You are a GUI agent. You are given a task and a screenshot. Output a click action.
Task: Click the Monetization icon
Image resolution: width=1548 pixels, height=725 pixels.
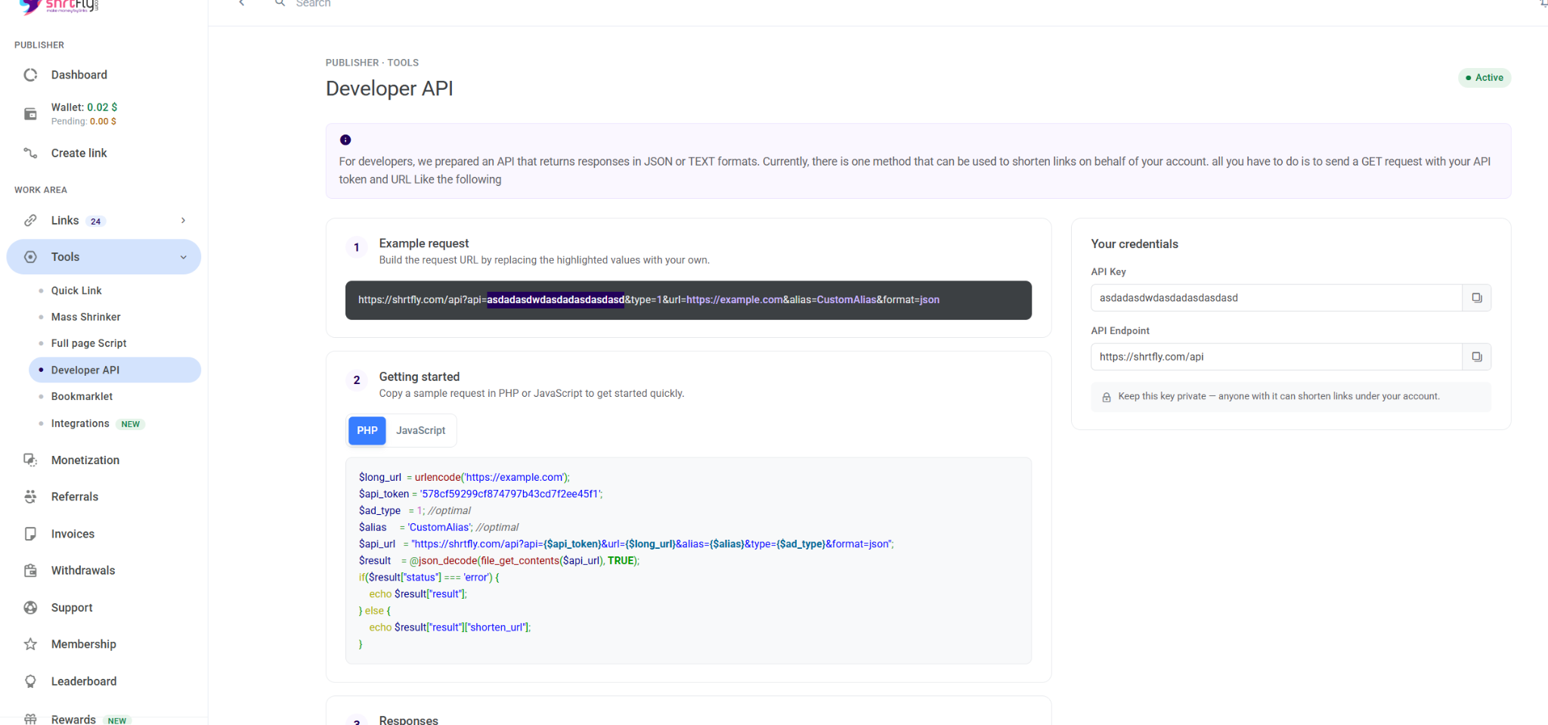pyautogui.click(x=30, y=460)
